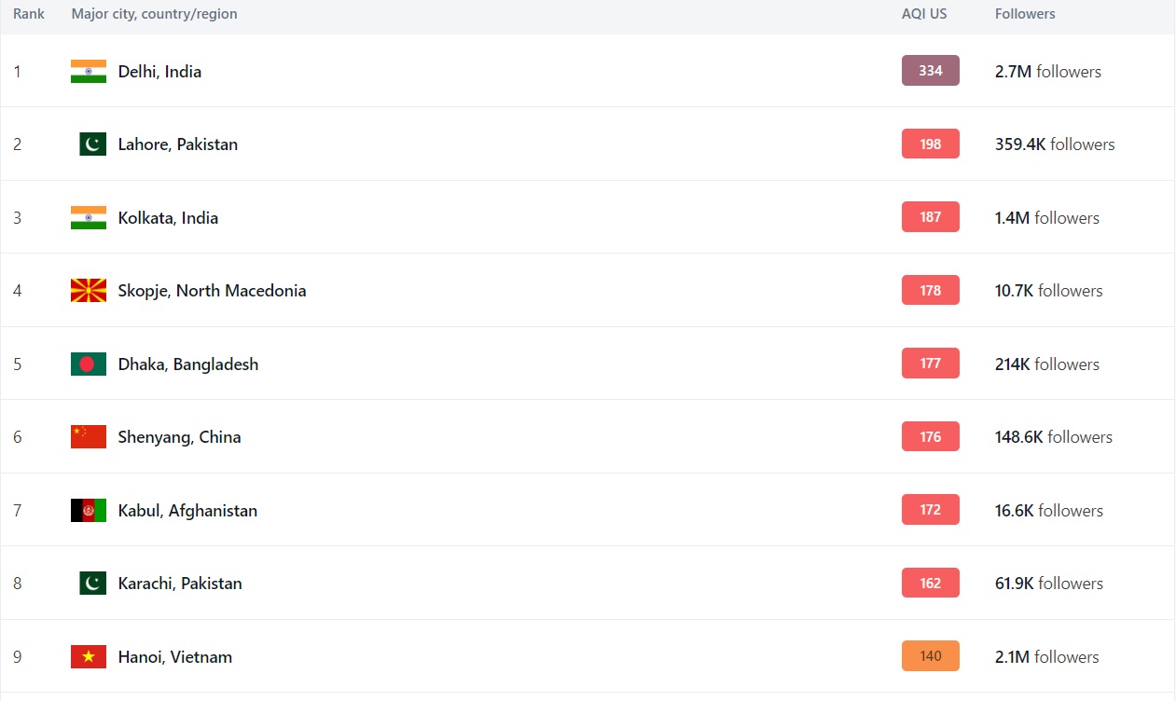
Task: Click the 187 AQI badge for Kolkata
Action: coord(931,217)
